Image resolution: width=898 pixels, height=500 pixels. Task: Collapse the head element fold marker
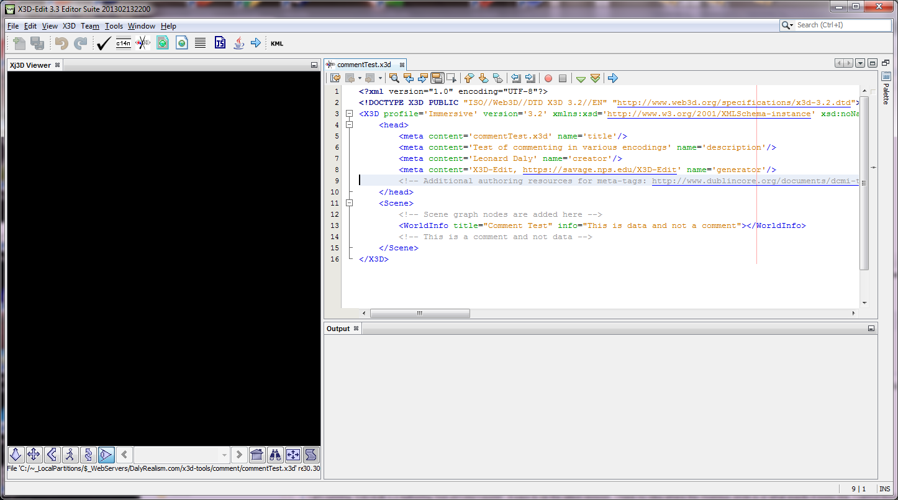[x=349, y=125]
